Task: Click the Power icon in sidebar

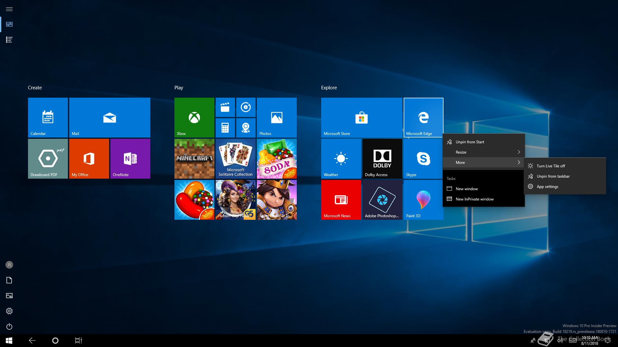Action: 9,326
